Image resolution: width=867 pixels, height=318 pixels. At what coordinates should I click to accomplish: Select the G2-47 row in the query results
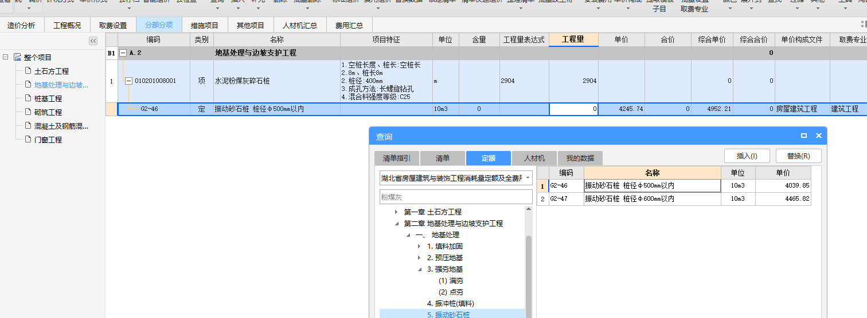pyautogui.click(x=674, y=199)
